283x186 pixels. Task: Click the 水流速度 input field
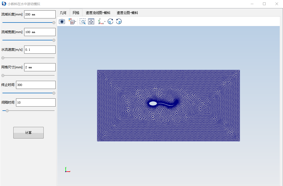coord(40,50)
